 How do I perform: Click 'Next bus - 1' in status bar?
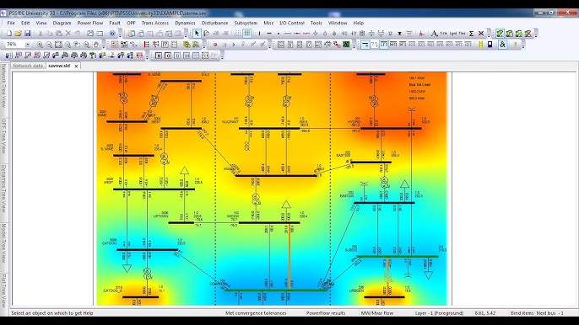tap(549, 313)
